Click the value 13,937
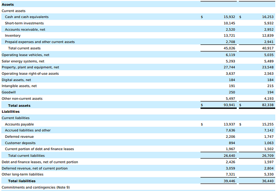 pyautogui.click(x=229, y=125)
